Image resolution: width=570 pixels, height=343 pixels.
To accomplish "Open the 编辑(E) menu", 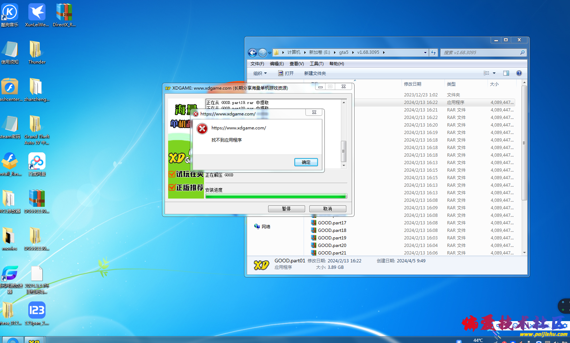I will pyautogui.click(x=277, y=63).
